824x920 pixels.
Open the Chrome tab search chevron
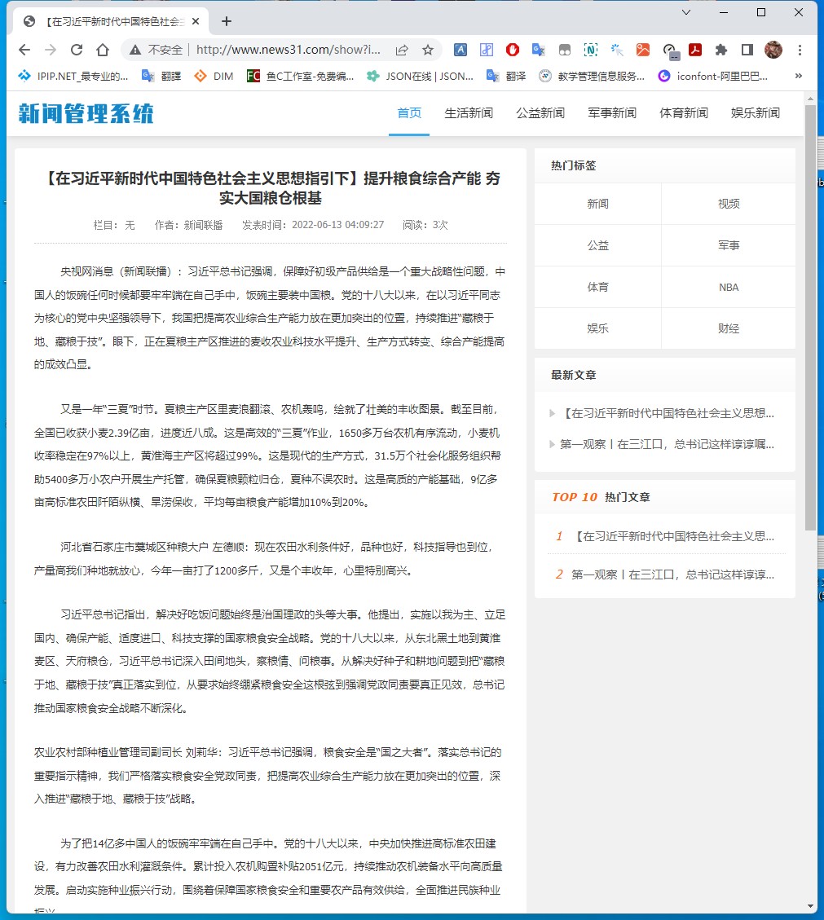pyautogui.click(x=687, y=12)
